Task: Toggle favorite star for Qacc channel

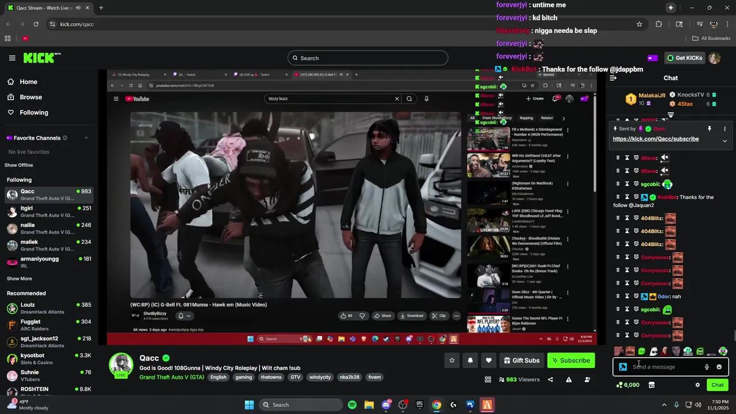Action: pos(452,361)
